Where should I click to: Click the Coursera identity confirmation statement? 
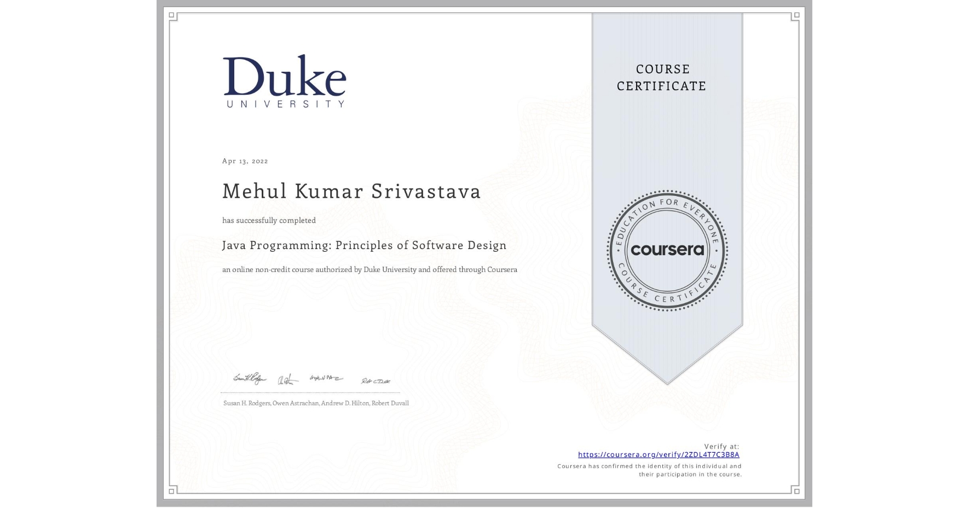649,470
